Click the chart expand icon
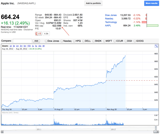 156,46
